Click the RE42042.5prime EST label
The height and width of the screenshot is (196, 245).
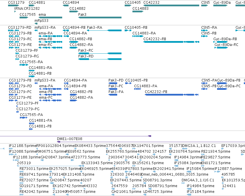34,191
